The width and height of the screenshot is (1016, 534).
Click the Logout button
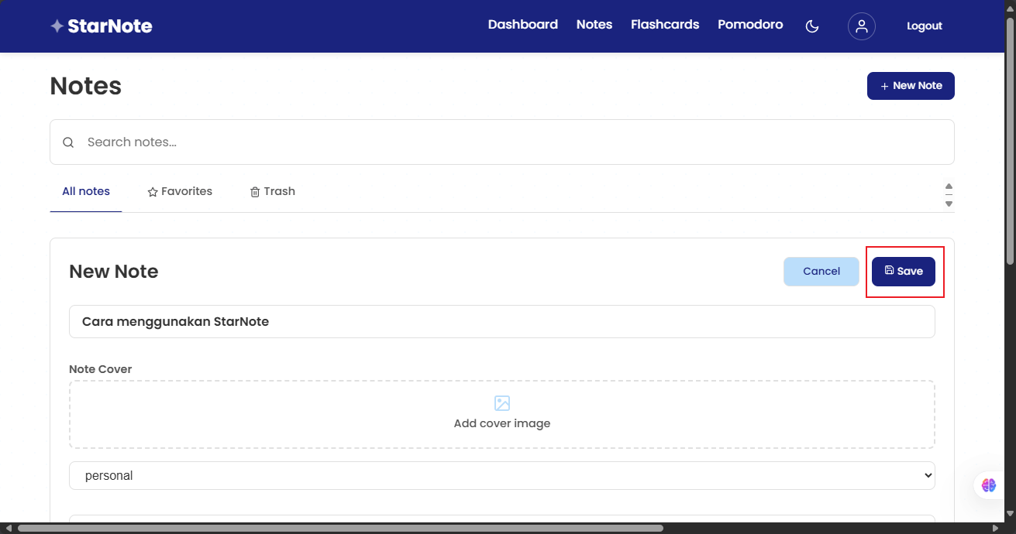coord(924,26)
